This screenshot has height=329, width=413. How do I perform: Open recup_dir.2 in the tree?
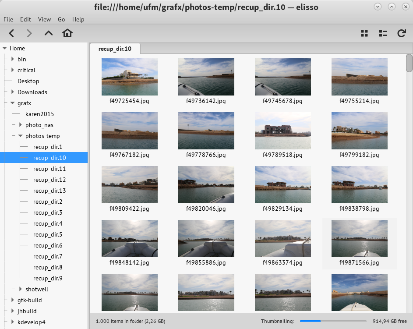click(48, 202)
